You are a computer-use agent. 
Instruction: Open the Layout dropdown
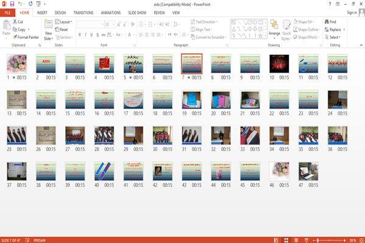[63, 22]
